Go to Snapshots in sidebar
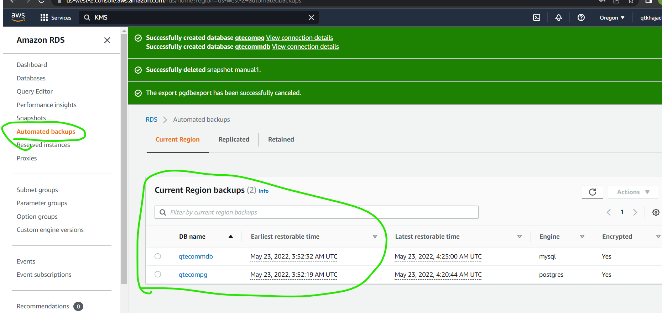 [x=31, y=118]
